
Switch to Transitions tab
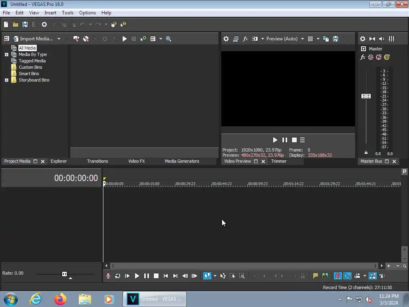point(97,161)
